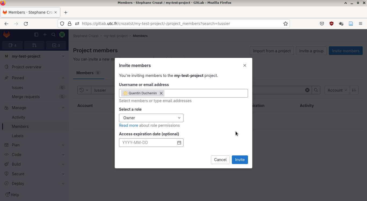Close the Invite members dialog

click(244, 65)
